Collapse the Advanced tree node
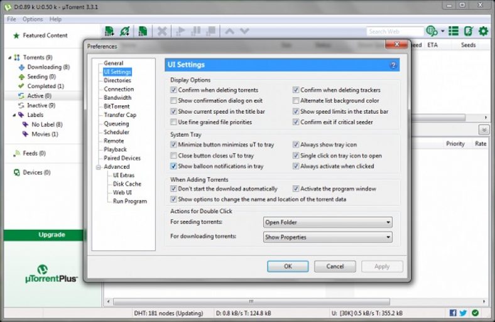Viewport: 495px width, 322px height. 99,167
